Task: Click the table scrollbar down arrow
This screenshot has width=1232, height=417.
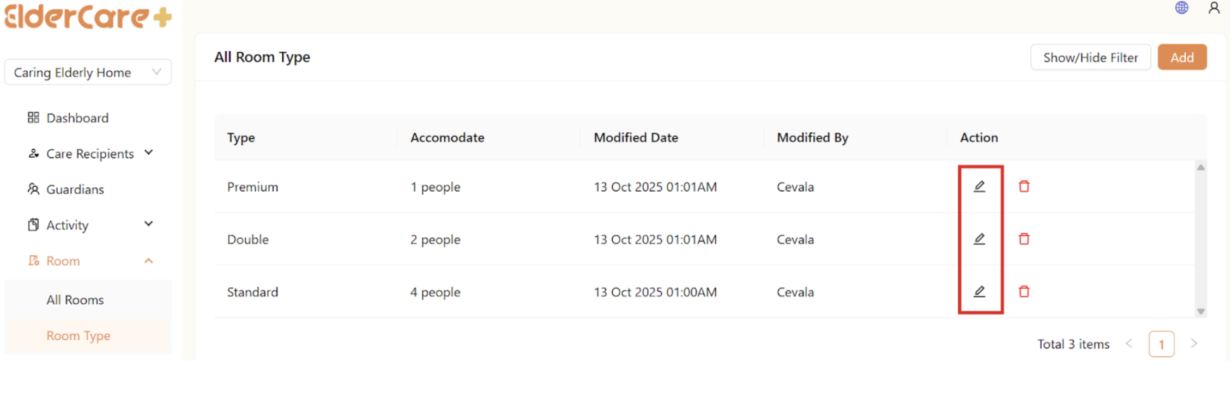Action: tap(1200, 311)
